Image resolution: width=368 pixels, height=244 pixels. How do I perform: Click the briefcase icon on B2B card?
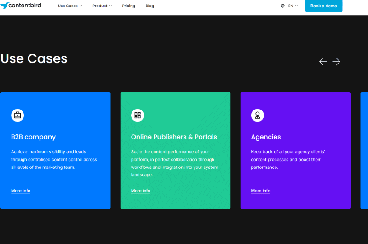[17, 115]
